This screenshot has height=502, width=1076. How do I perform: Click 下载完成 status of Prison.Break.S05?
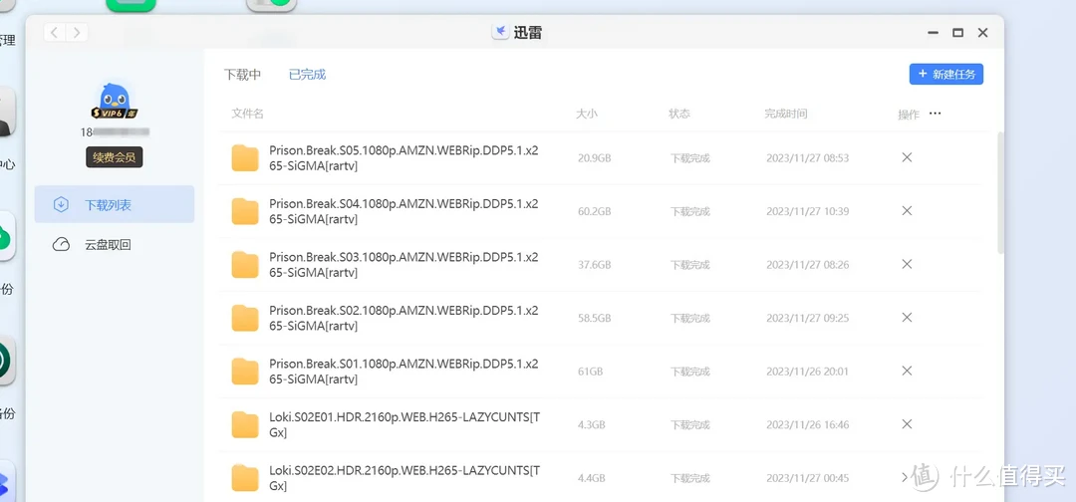point(689,158)
